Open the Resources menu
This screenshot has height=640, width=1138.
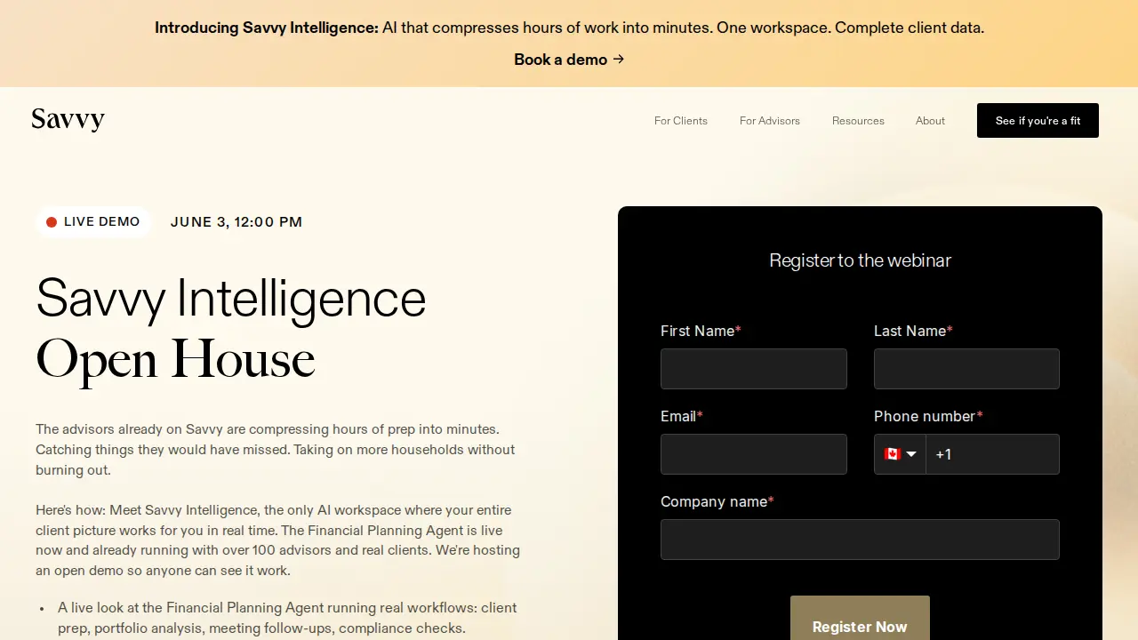click(x=858, y=121)
